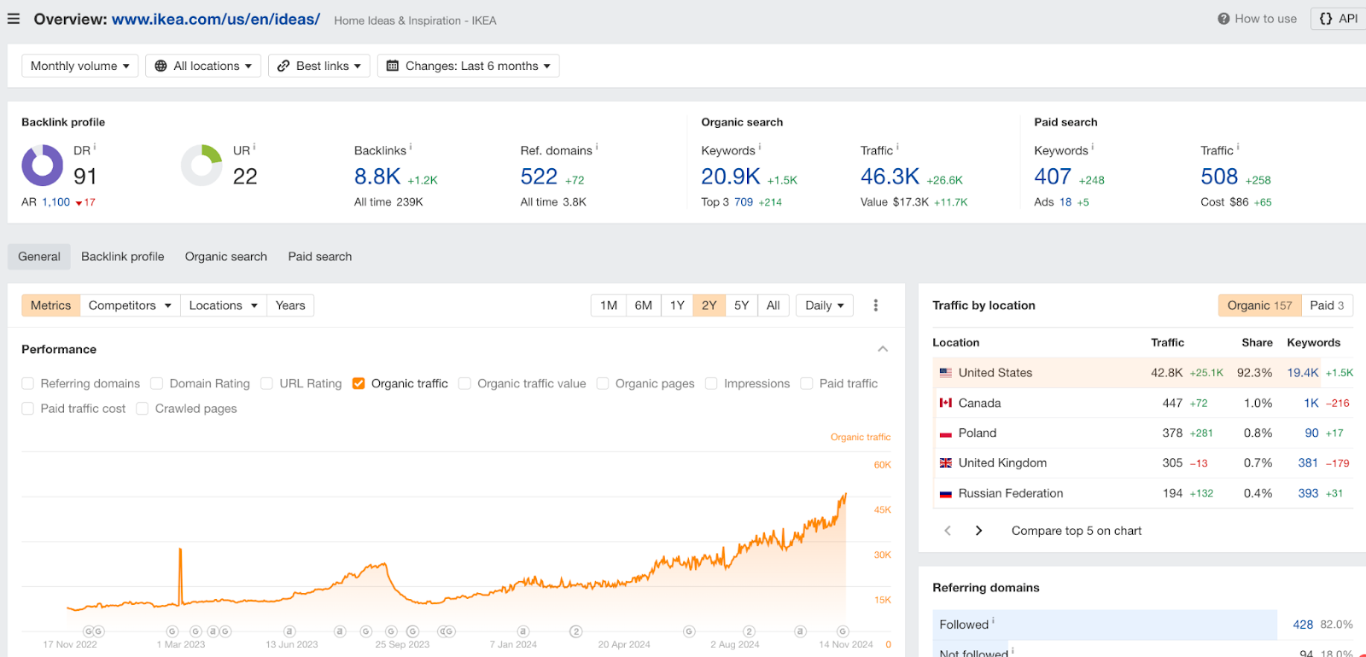Image resolution: width=1366 pixels, height=657 pixels.
Task: Enable the Domain Rating checkbox
Action: click(157, 384)
